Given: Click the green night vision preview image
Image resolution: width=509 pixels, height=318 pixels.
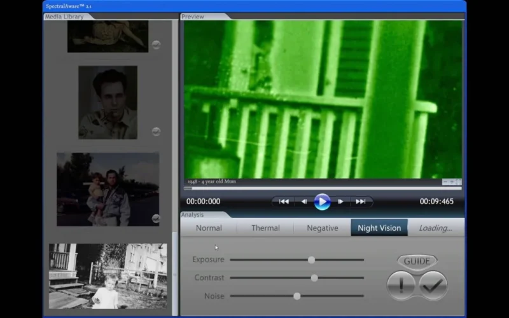Looking at the screenshot, I should tap(323, 99).
